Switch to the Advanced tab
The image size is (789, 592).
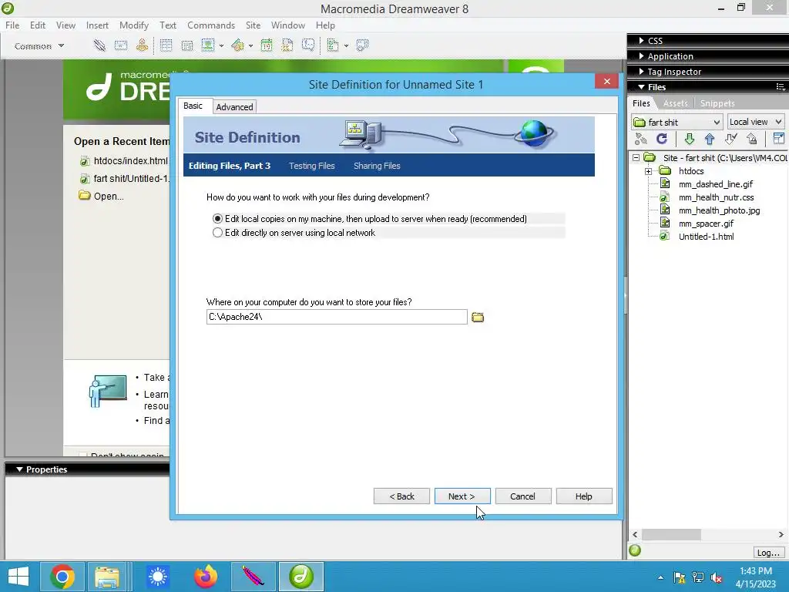(234, 106)
